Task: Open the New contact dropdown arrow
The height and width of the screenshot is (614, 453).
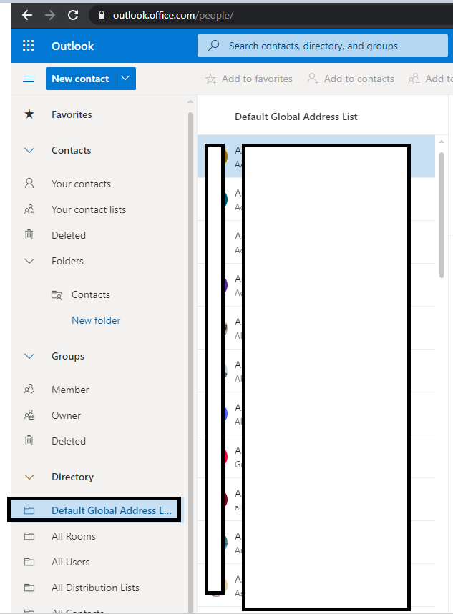Action: [125, 79]
